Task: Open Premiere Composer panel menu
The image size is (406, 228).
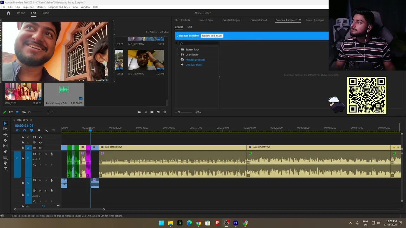Action: click(x=300, y=20)
